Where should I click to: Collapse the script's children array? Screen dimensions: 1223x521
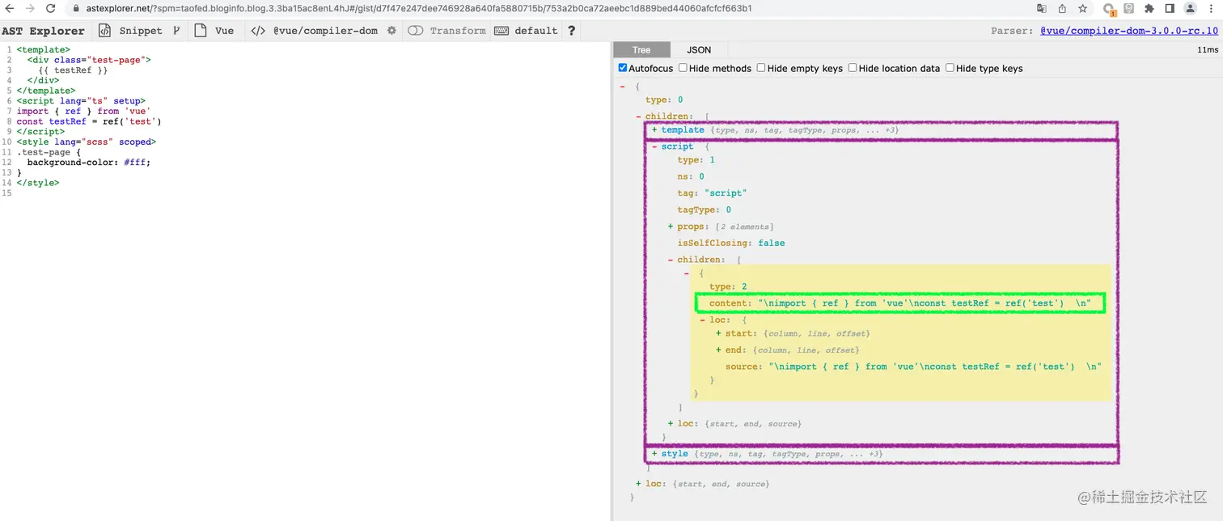coord(671,260)
